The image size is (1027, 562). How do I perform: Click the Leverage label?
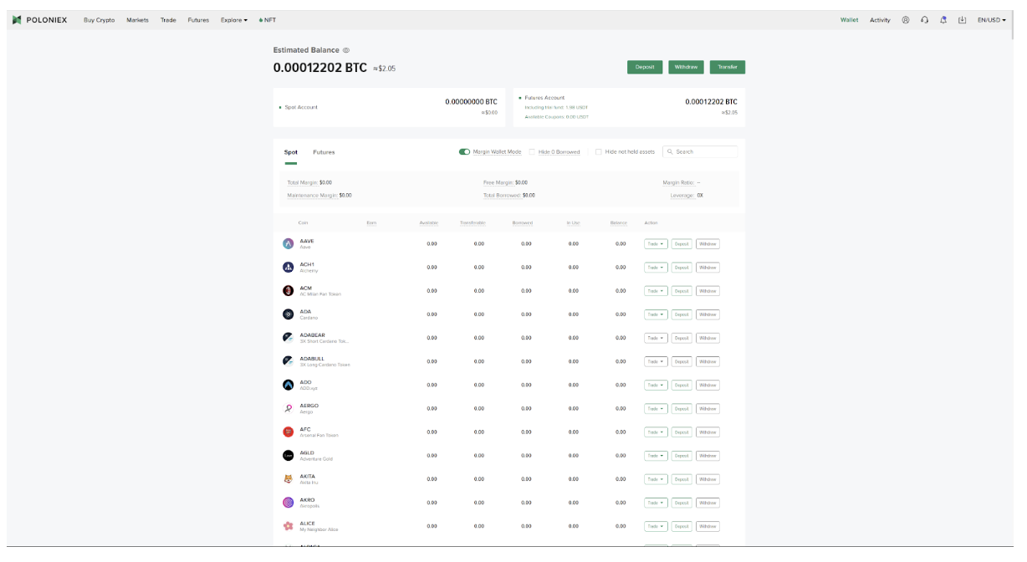[682, 195]
